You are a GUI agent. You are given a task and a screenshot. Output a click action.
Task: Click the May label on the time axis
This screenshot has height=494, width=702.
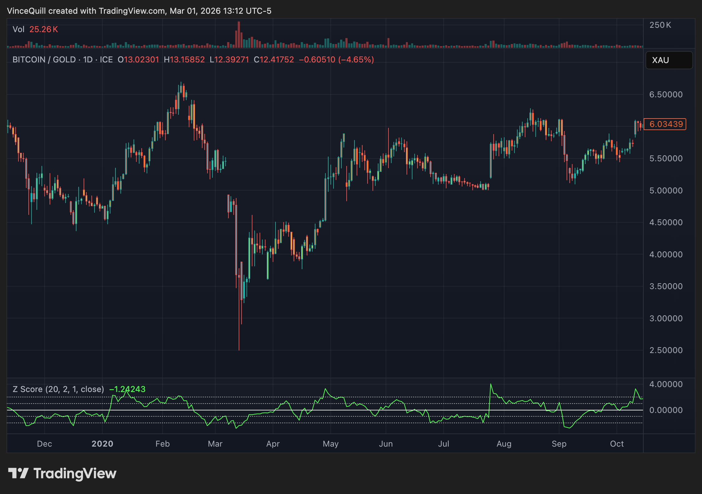(x=331, y=443)
